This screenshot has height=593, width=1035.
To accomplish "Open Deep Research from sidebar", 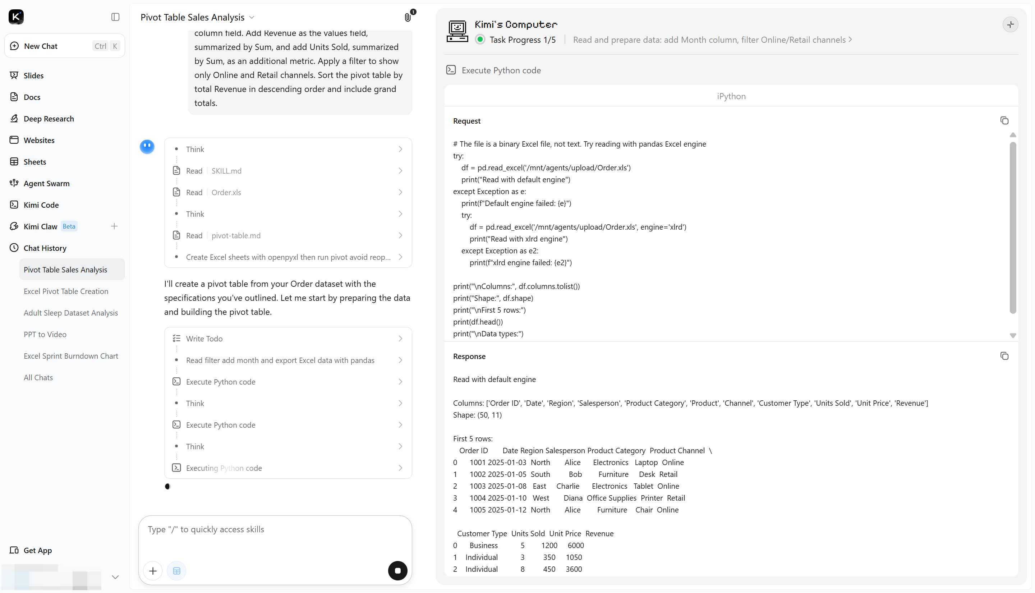I will 49,119.
